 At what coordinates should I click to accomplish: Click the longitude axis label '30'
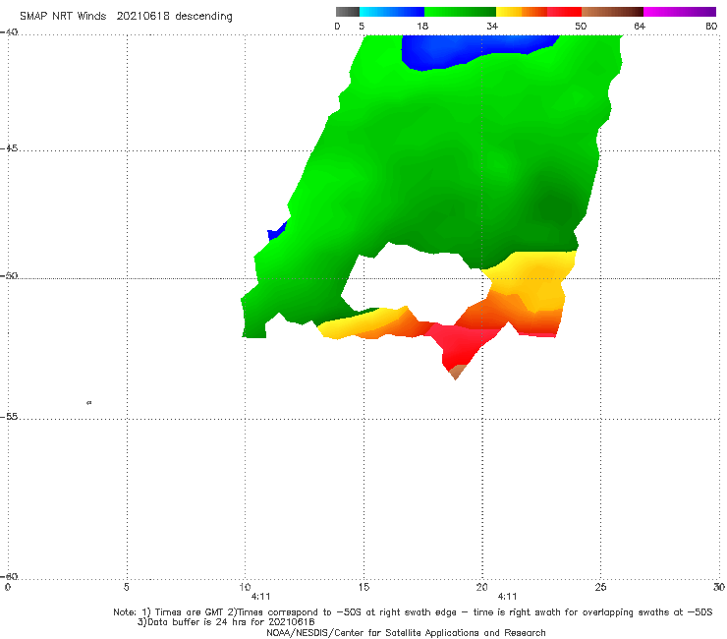[x=719, y=587]
